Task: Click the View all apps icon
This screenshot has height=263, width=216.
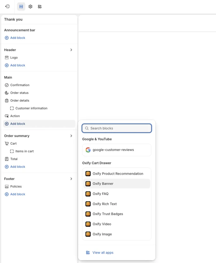Action: pos(88,253)
